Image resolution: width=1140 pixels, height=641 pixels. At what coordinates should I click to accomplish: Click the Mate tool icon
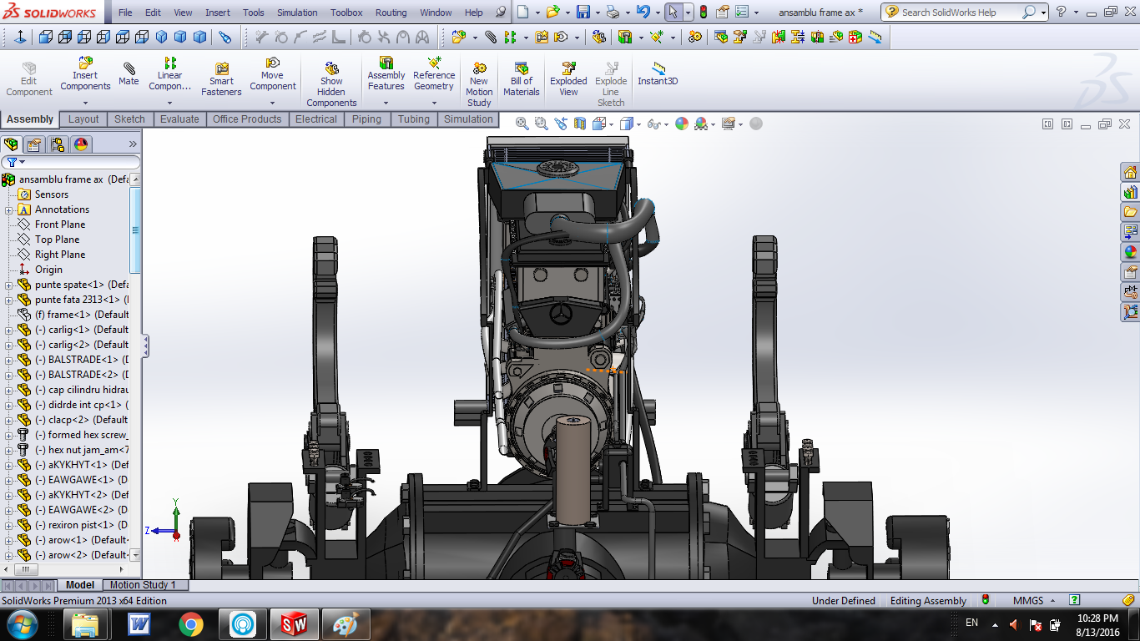coord(129,73)
